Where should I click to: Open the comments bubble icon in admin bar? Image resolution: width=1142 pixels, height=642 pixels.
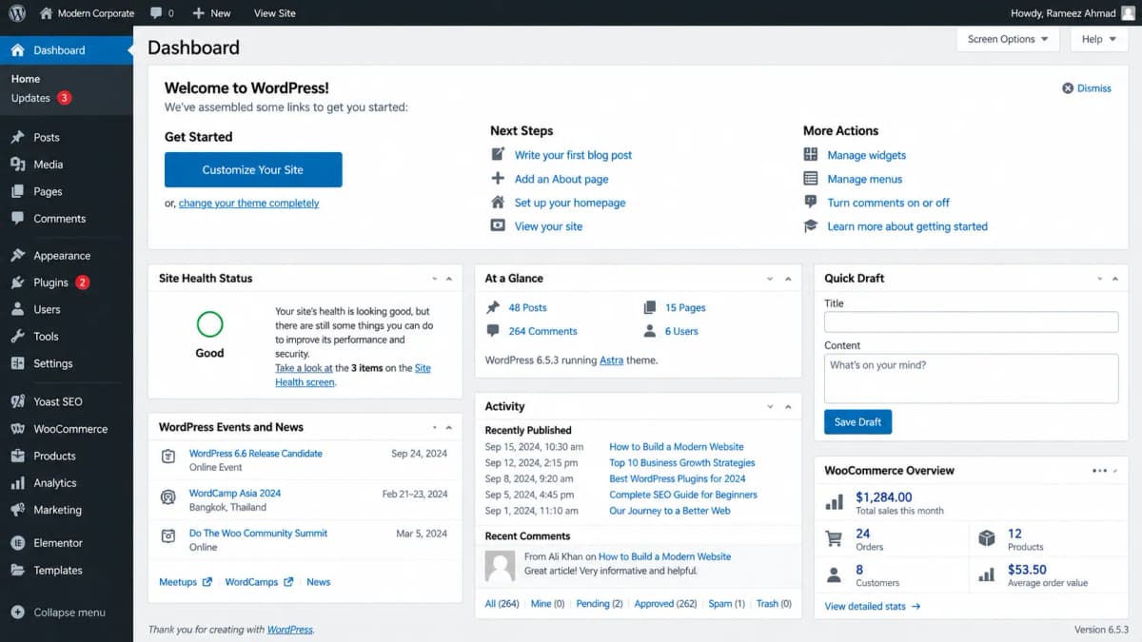[156, 13]
